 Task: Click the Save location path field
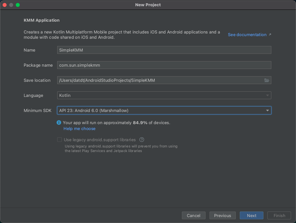click(160, 80)
